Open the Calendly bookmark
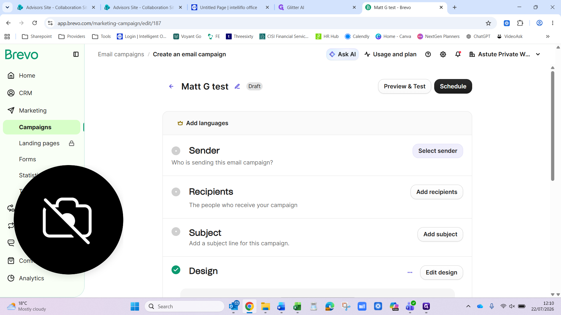 357,36
